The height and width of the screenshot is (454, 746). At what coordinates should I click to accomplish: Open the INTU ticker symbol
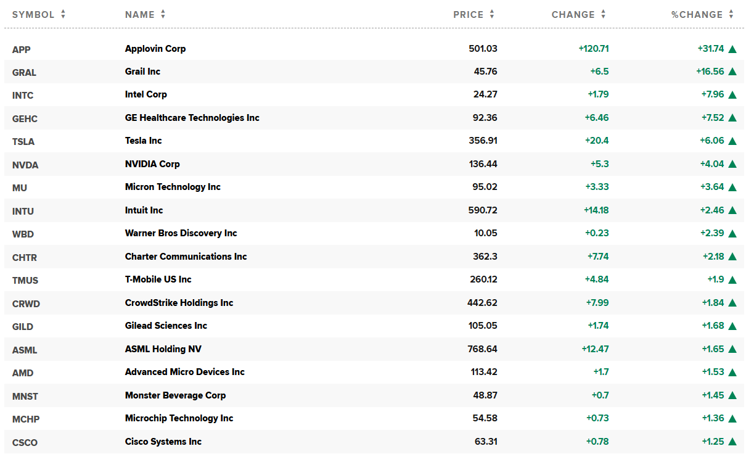point(23,211)
